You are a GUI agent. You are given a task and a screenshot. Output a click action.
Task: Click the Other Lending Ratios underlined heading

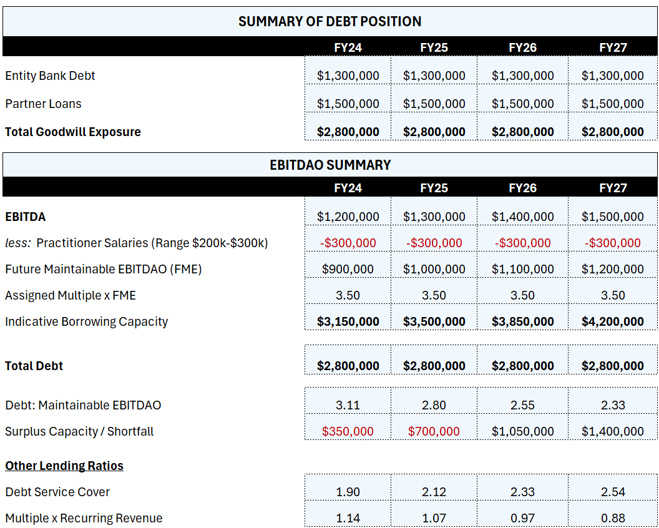coord(64,466)
